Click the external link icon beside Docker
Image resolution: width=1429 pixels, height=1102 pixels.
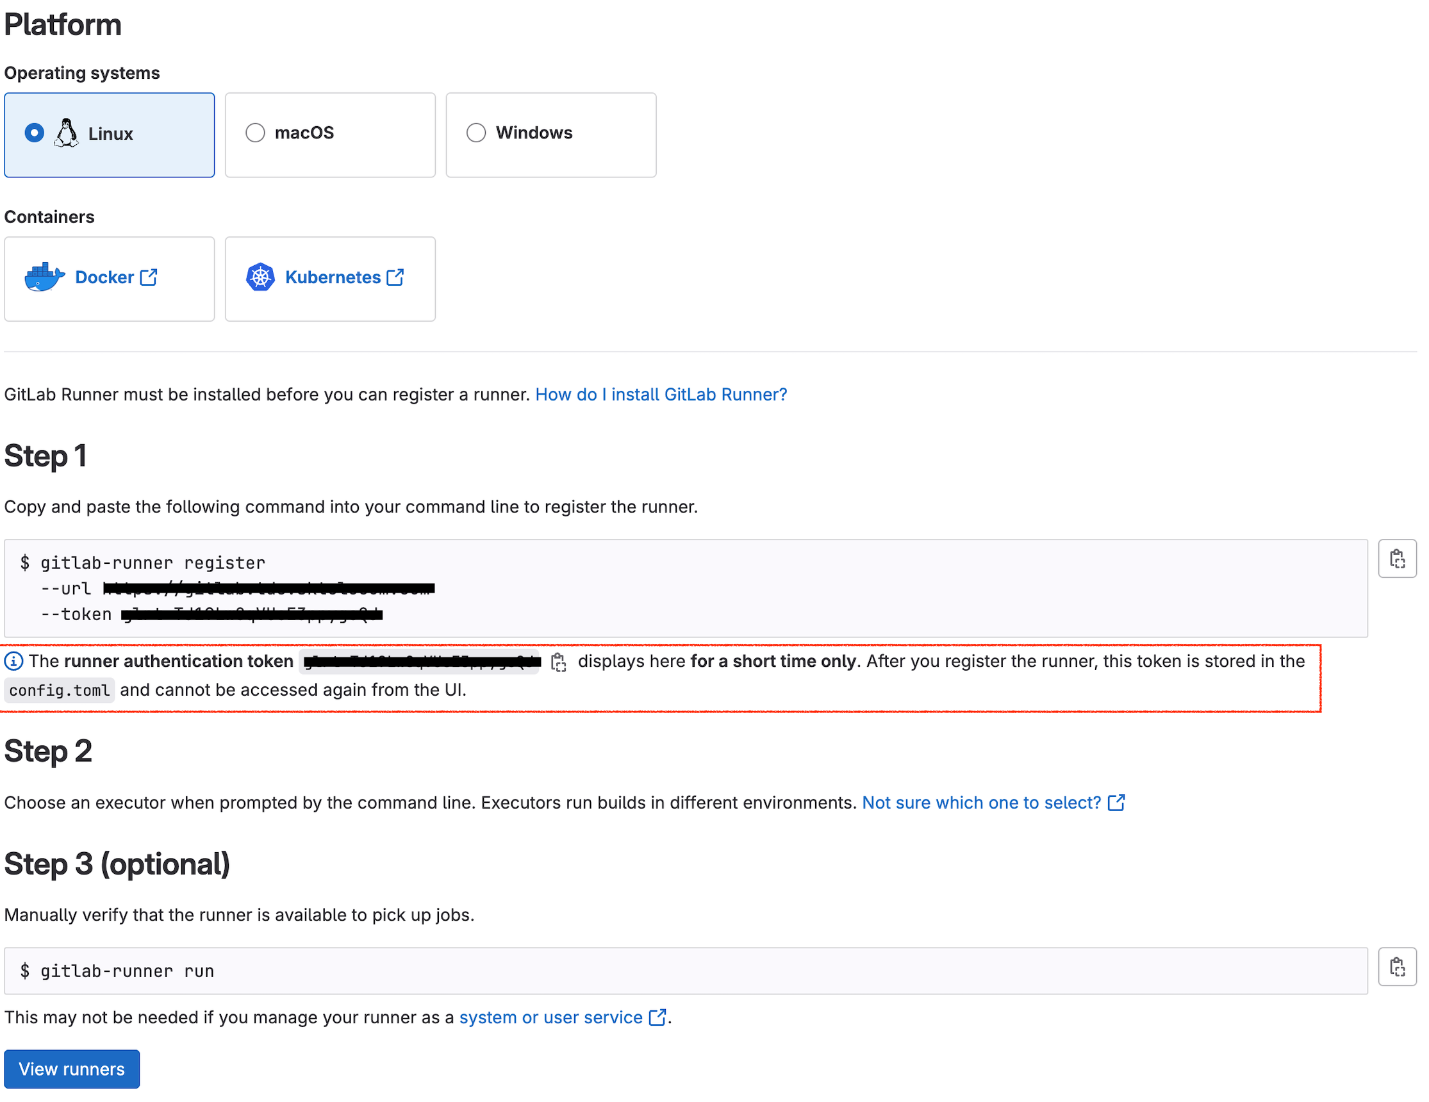click(x=149, y=277)
